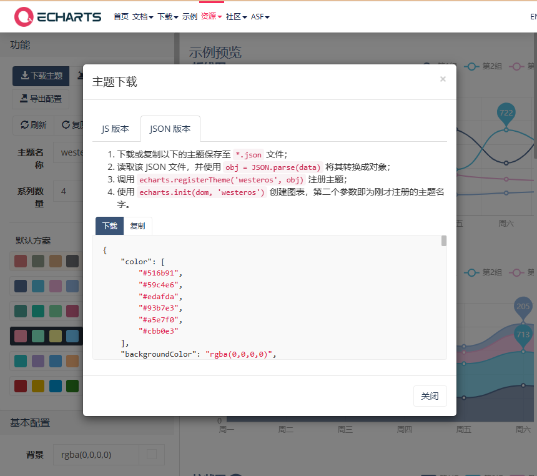
Task: Click the blue 下载 tab button
Action: [110, 226]
